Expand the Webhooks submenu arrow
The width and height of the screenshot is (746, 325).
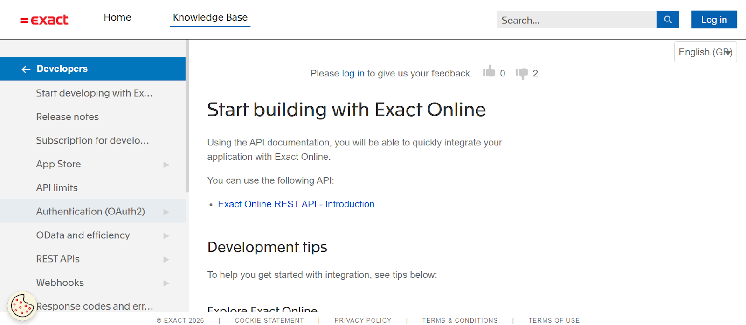point(166,283)
